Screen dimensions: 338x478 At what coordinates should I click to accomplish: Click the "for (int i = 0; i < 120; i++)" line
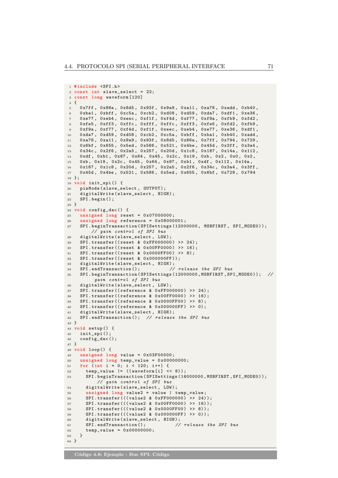click(x=124, y=366)
